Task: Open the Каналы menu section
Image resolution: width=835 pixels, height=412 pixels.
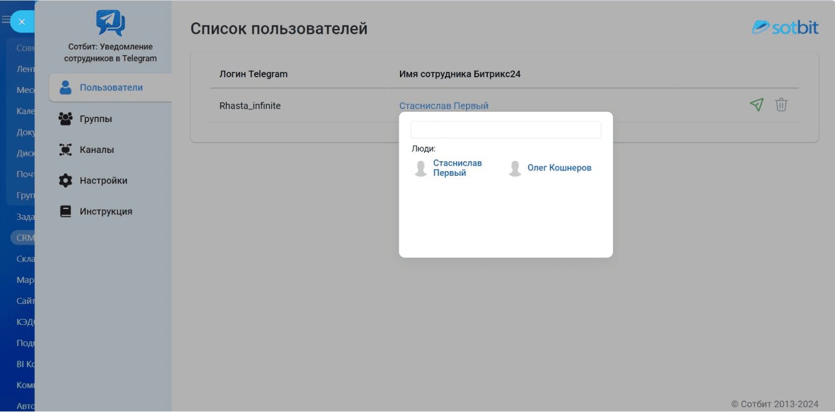Action: click(110, 150)
